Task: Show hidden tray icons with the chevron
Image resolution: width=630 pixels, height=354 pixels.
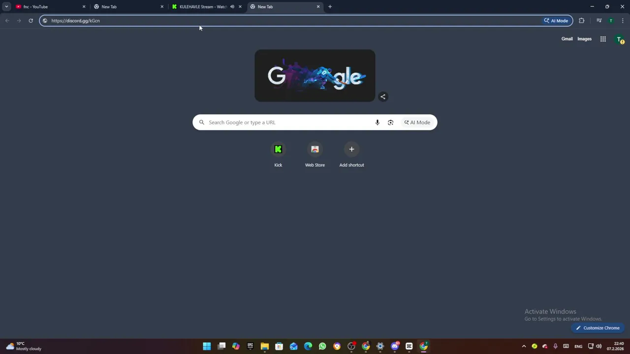Action: (524, 346)
